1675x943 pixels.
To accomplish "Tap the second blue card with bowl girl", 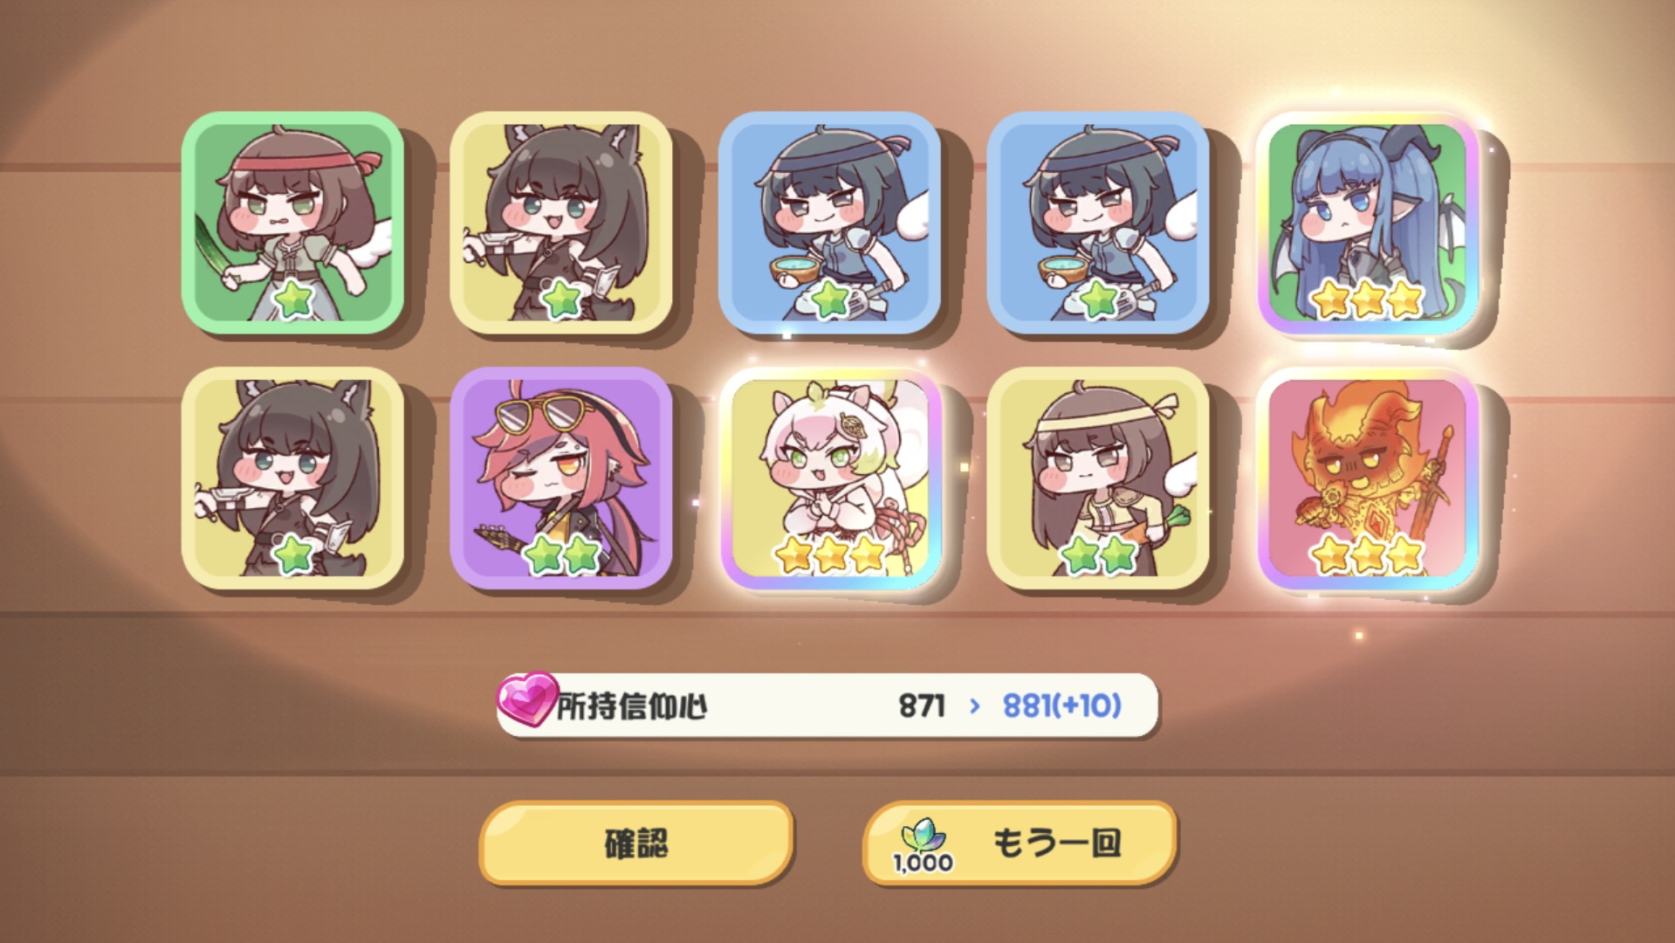I will pyautogui.click(x=1098, y=223).
